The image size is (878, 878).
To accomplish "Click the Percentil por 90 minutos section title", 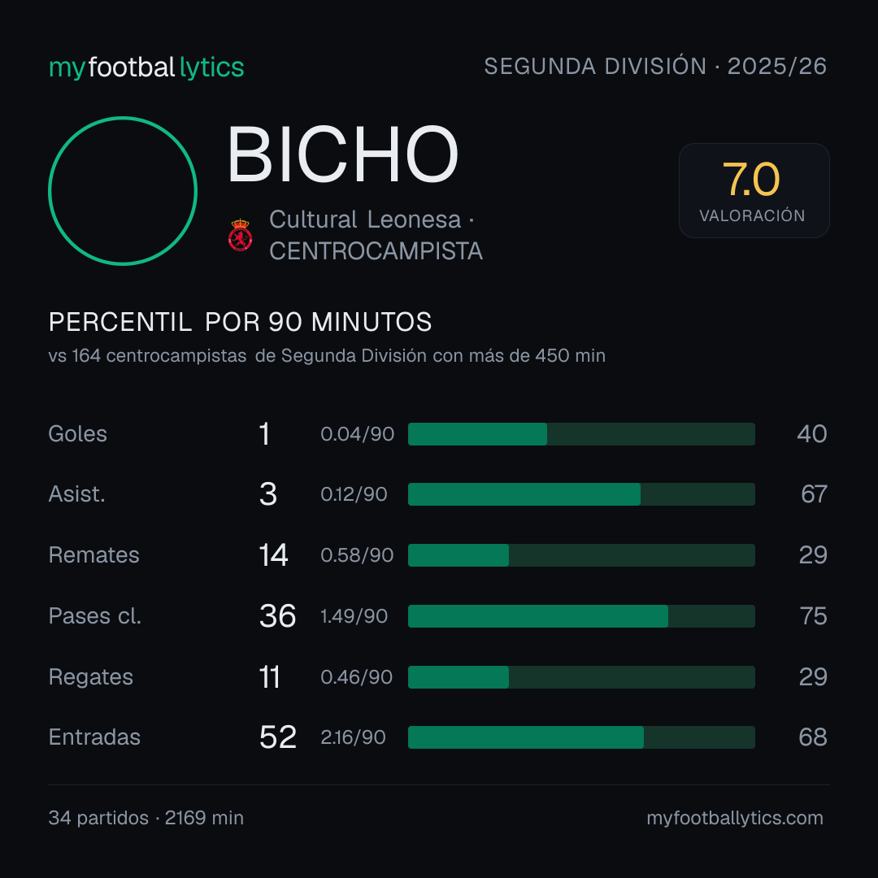I will [x=240, y=322].
